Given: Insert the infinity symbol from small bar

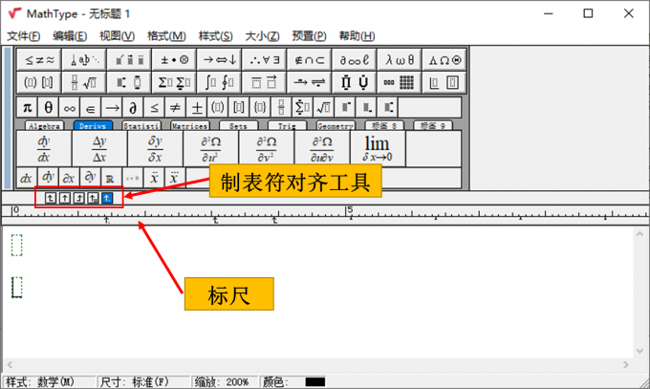Looking at the screenshot, I should coord(70,108).
